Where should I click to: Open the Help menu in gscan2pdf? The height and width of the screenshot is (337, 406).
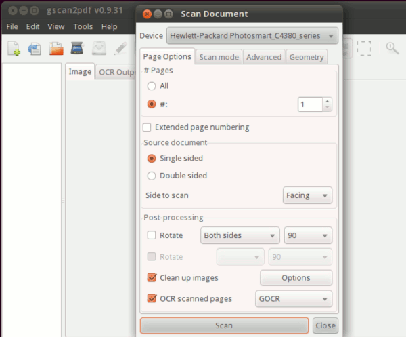pos(109,26)
